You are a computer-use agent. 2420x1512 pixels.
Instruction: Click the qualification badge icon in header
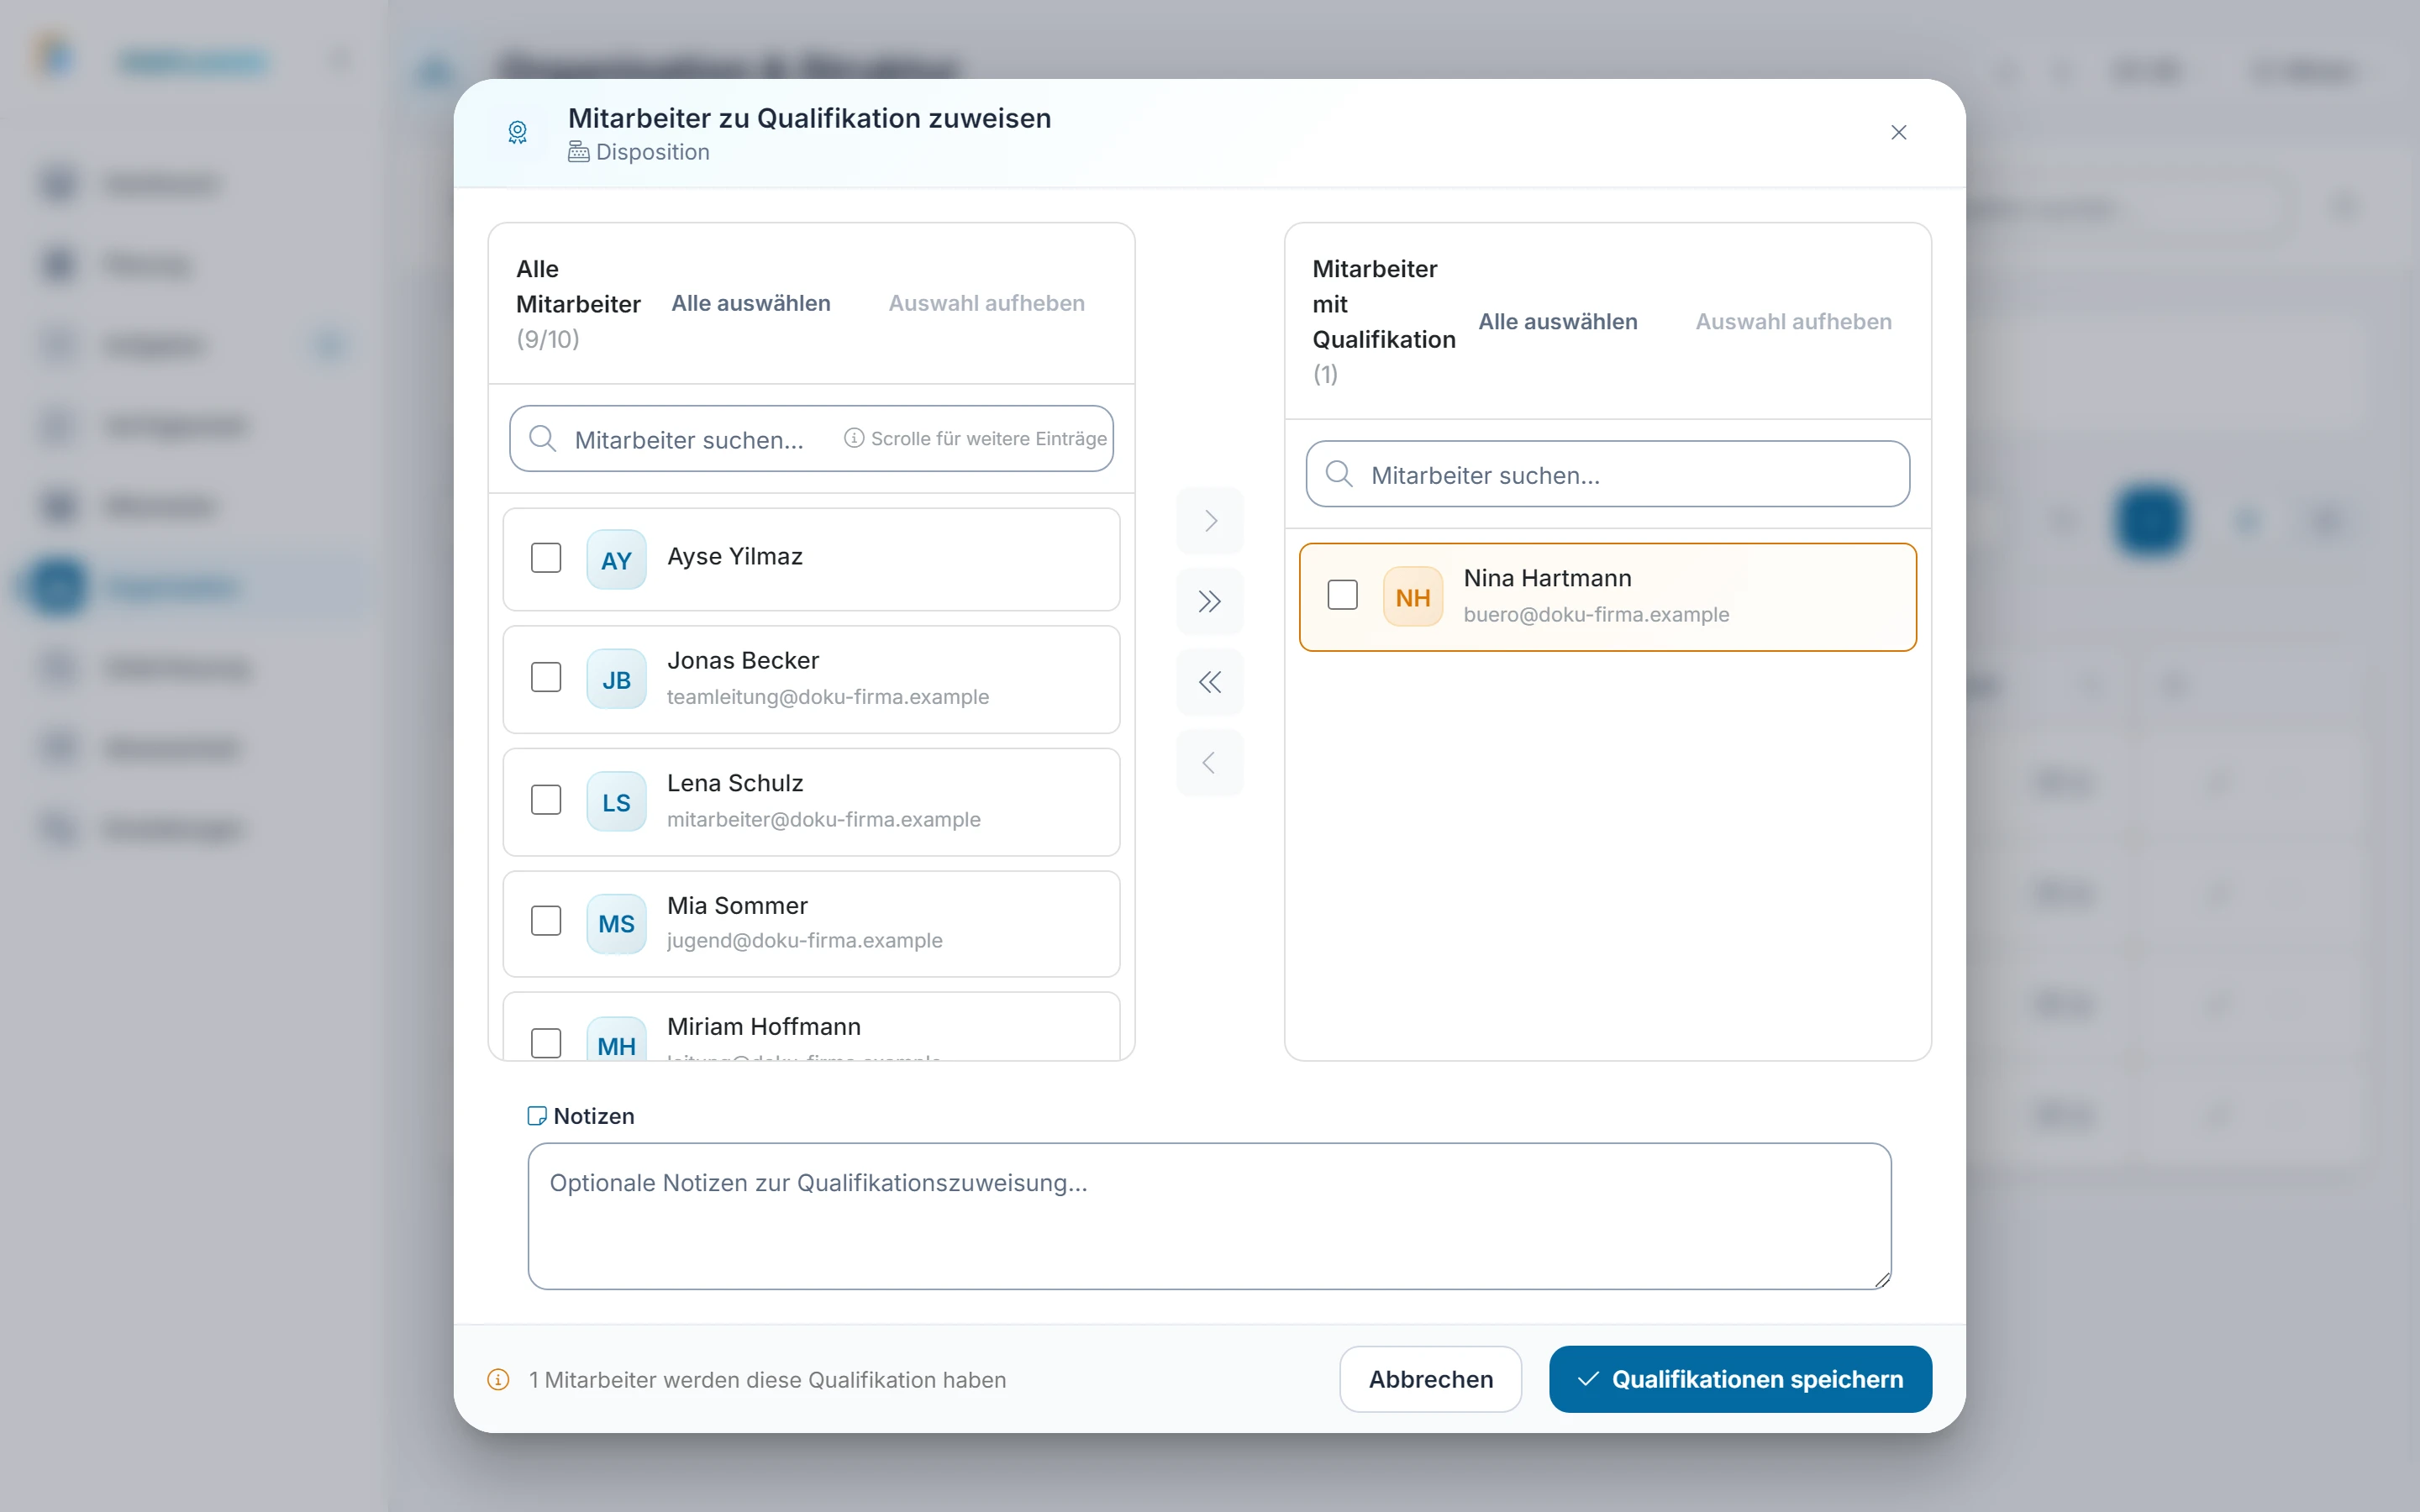[x=517, y=133]
